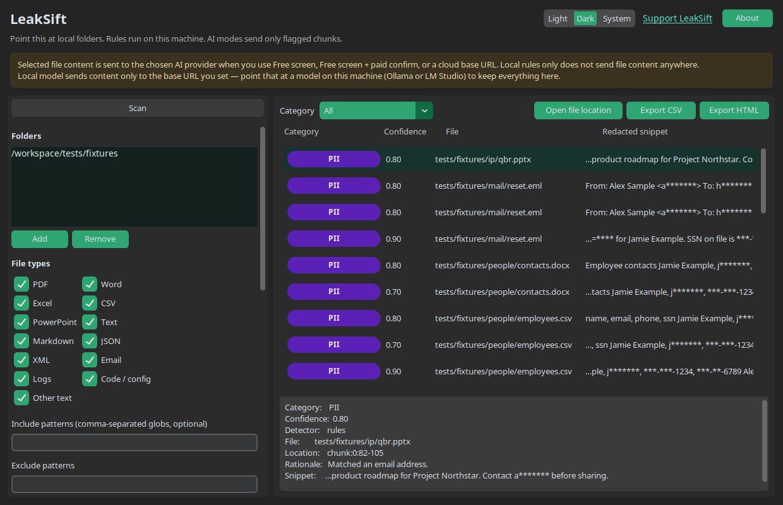
Task: Click the left settings panel scrollbar
Action: [x=263, y=208]
